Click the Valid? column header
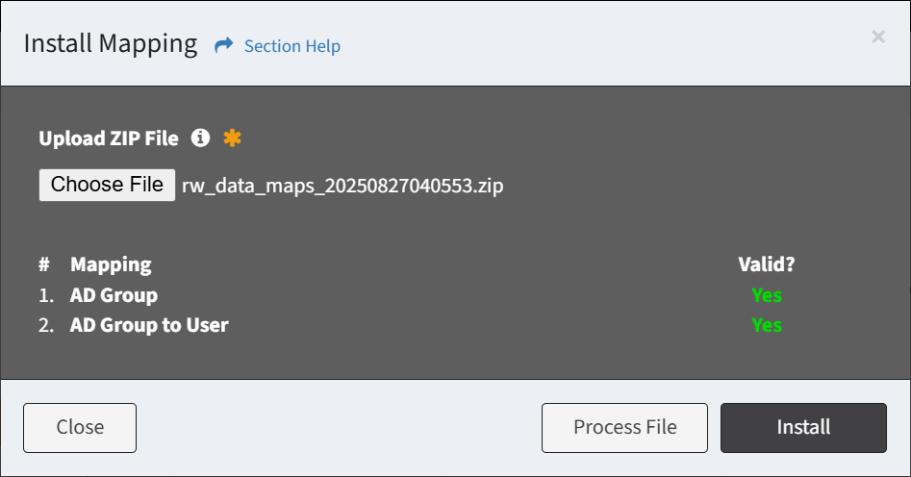 tap(767, 264)
